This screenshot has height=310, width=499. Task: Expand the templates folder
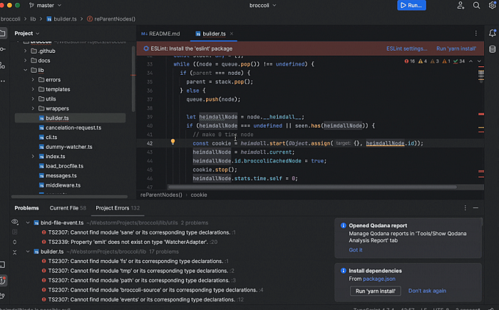33,89
